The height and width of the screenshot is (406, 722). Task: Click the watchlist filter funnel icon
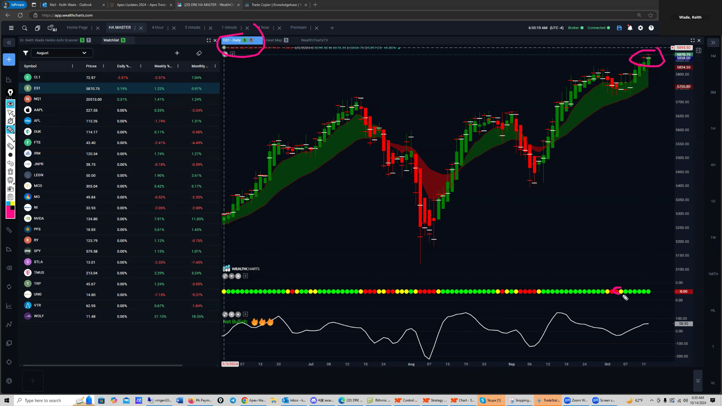click(x=25, y=53)
